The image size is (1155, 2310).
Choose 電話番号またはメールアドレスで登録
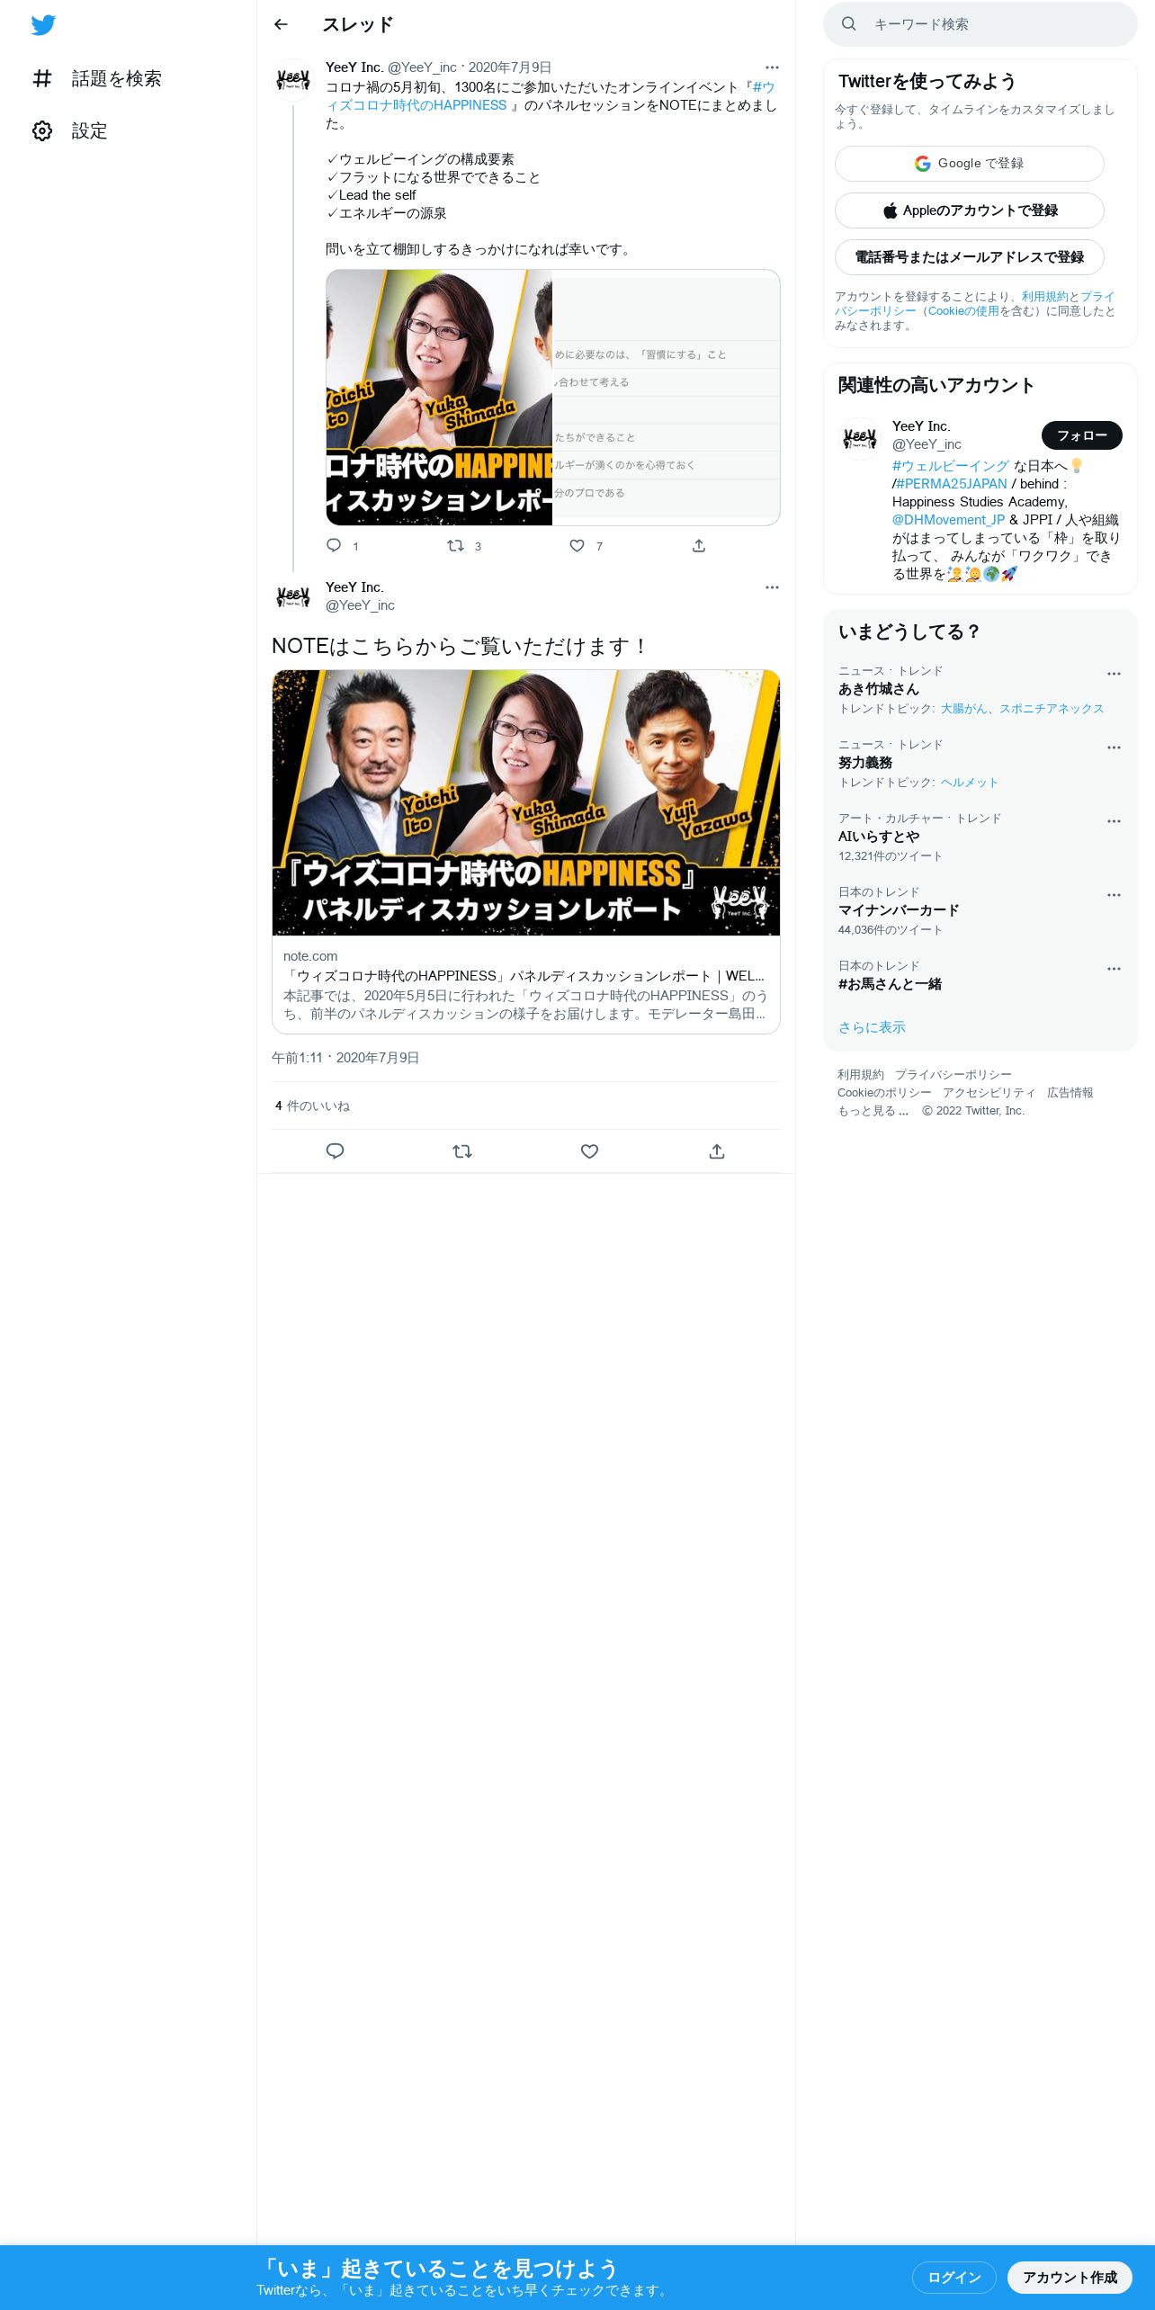pyautogui.click(x=970, y=257)
